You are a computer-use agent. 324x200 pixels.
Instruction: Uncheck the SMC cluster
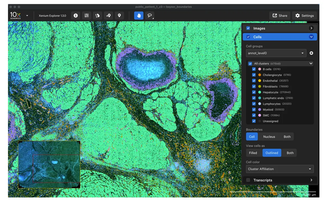coord(254,116)
